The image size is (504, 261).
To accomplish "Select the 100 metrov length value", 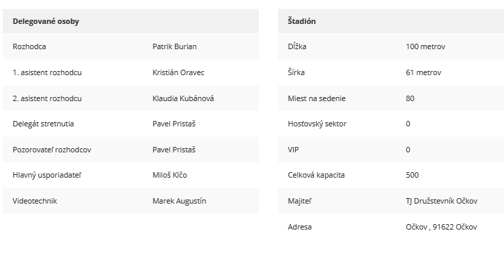I will point(425,46).
